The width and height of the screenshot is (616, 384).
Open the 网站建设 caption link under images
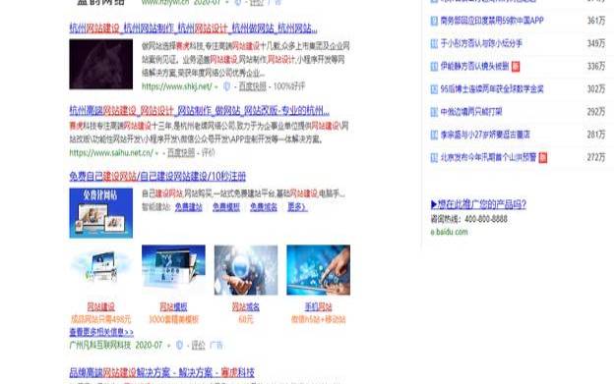click(x=101, y=306)
